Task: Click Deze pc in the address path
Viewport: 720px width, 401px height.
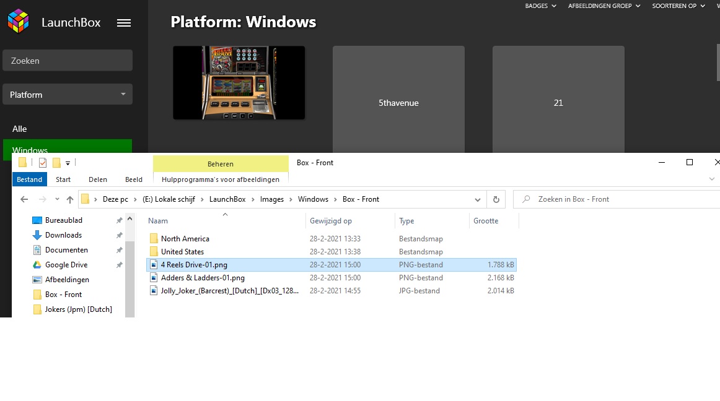Action: (x=115, y=199)
